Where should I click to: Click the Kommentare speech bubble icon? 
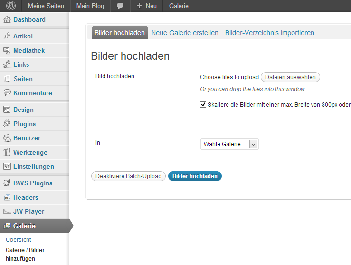[x=7, y=93]
